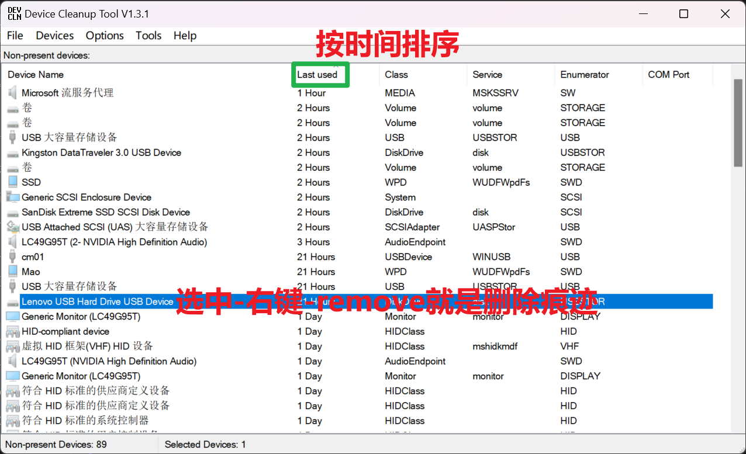Click the icon beside 虚拟 HID 框架(VHF) HID 设备
746x454 pixels.
coord(12,346)
